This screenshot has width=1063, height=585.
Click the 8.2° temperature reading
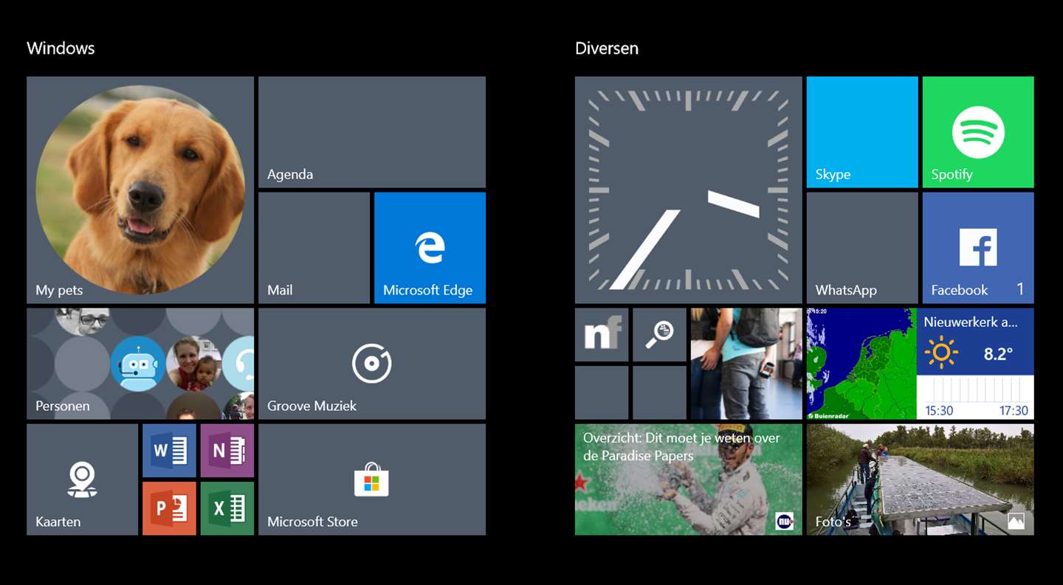coord(997,354)
